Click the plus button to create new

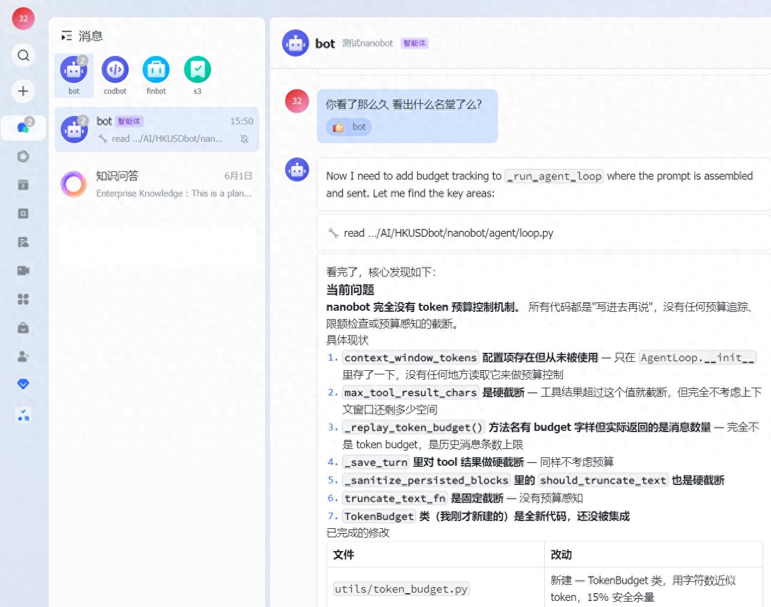click(23, 91)
